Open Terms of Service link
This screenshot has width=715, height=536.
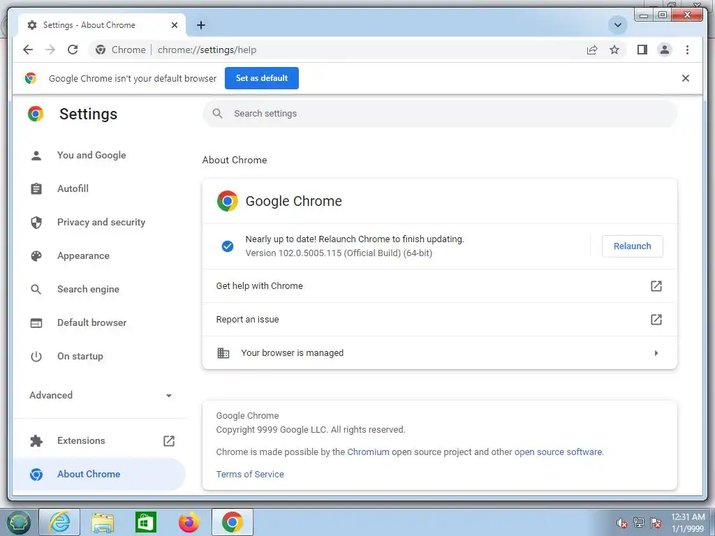250,475
